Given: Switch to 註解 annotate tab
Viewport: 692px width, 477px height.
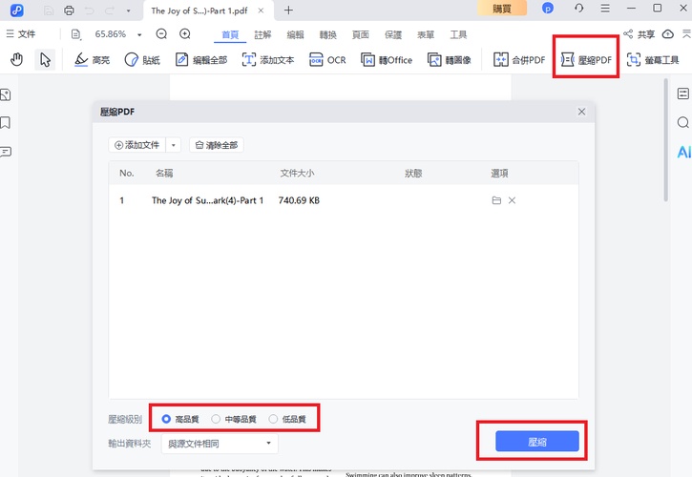Looking at the screenshot, I should click(262, 34).
